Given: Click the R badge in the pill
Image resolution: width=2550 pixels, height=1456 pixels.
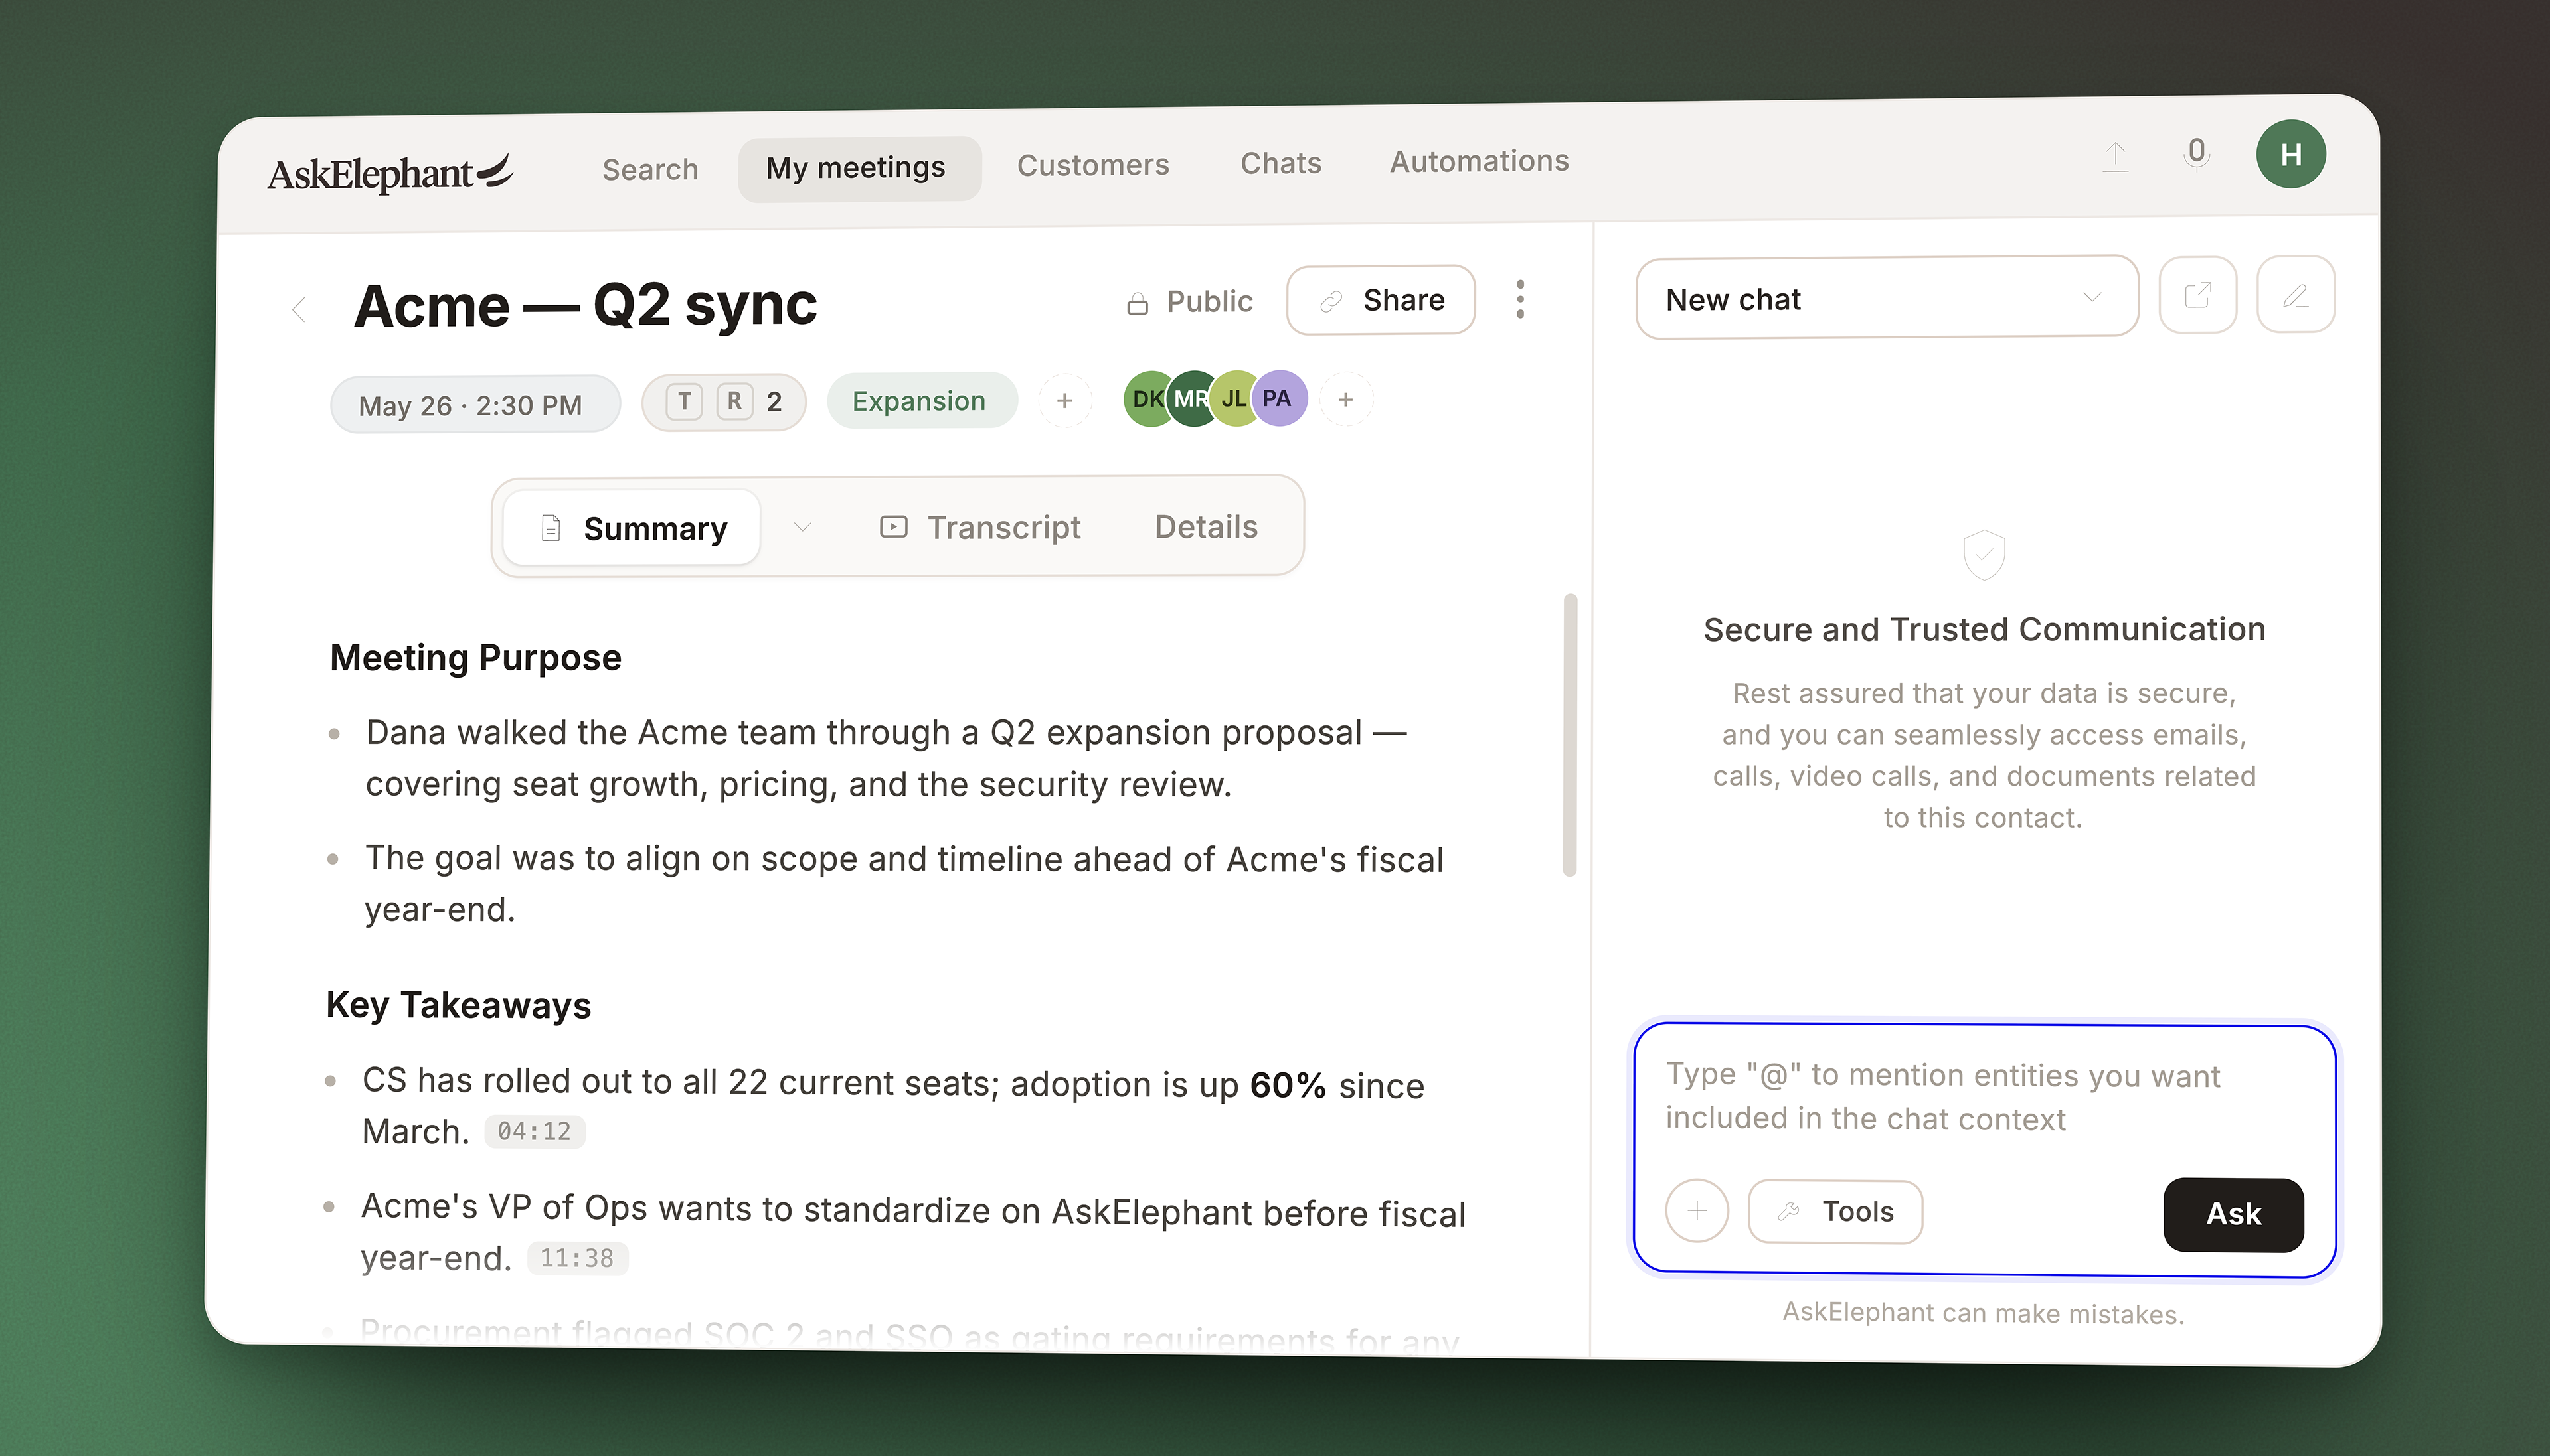Looking at the screenshot, I should click(734, 401).
